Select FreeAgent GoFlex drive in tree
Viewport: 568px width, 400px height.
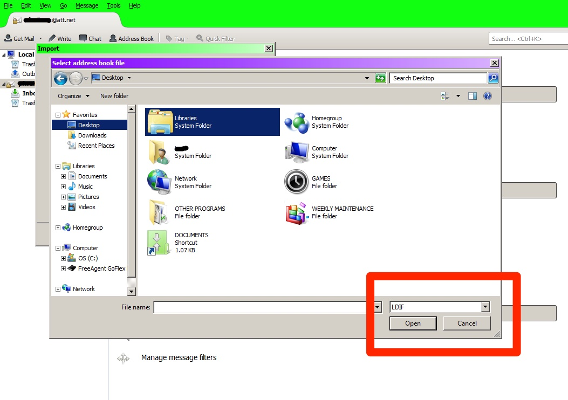tap(97, 268)
